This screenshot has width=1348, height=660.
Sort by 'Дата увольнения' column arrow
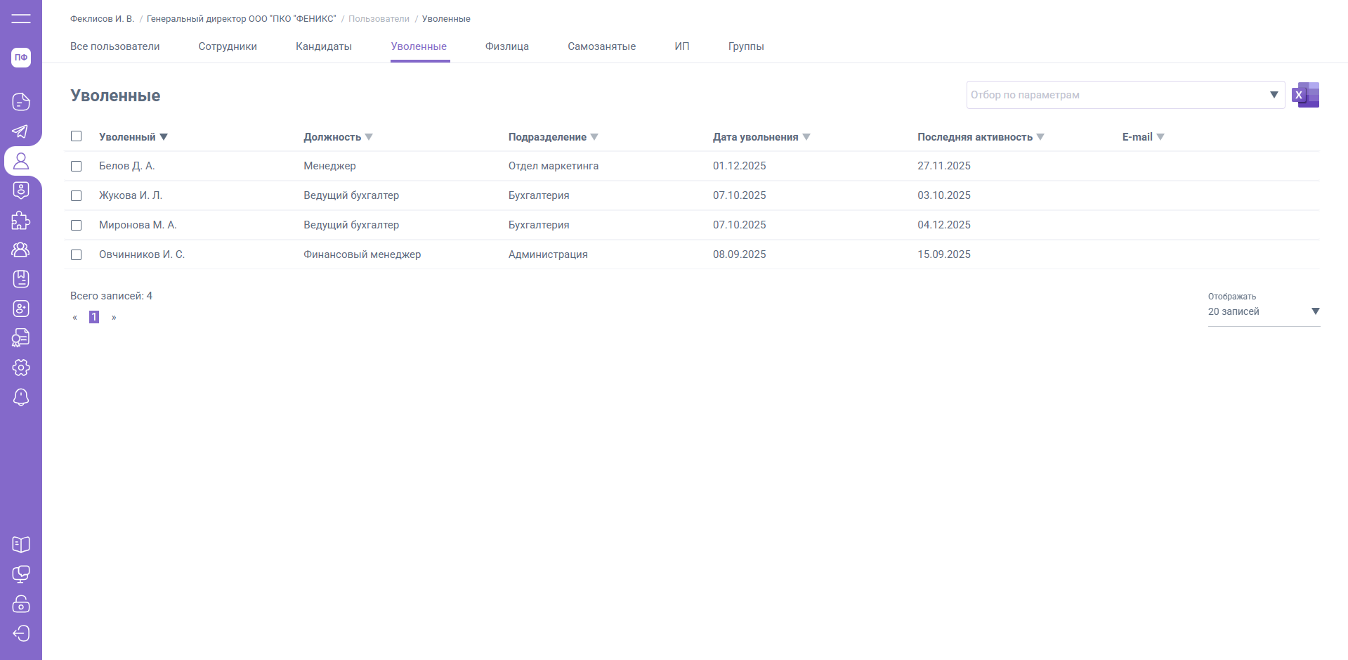click(806, 137)
